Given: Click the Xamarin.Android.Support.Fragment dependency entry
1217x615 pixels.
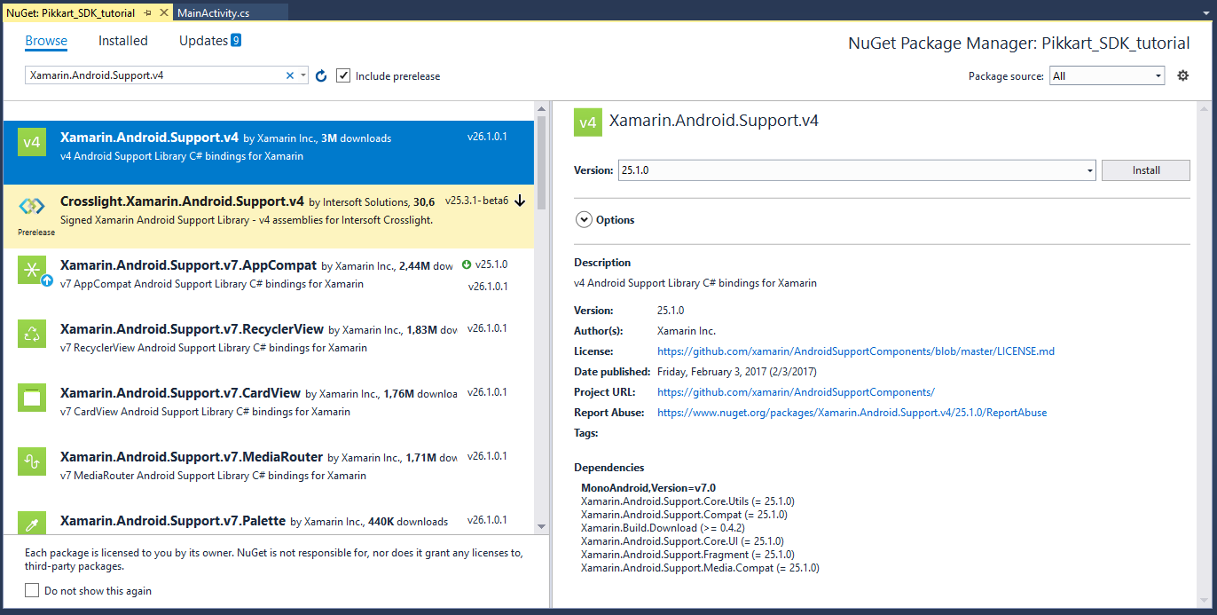Looking at the screenshot, I should tap(686, 555).
